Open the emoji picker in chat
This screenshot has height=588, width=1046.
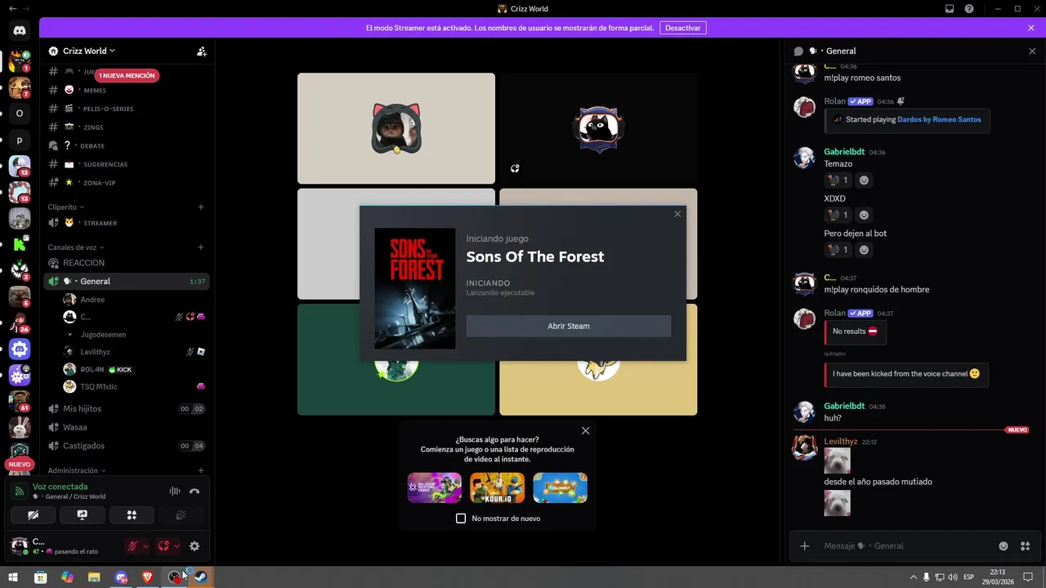coord(1004,546)
